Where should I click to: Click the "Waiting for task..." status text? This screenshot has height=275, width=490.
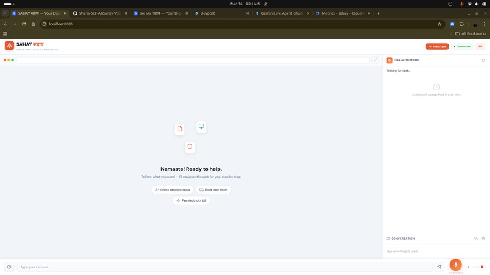pyautogui.click(x=398, y=70)
